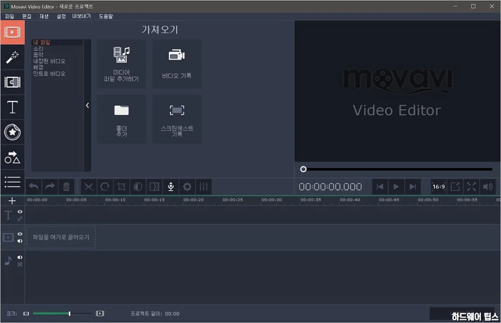
Task: Toggle audio track link icon
Action: (x=20, y=264)
